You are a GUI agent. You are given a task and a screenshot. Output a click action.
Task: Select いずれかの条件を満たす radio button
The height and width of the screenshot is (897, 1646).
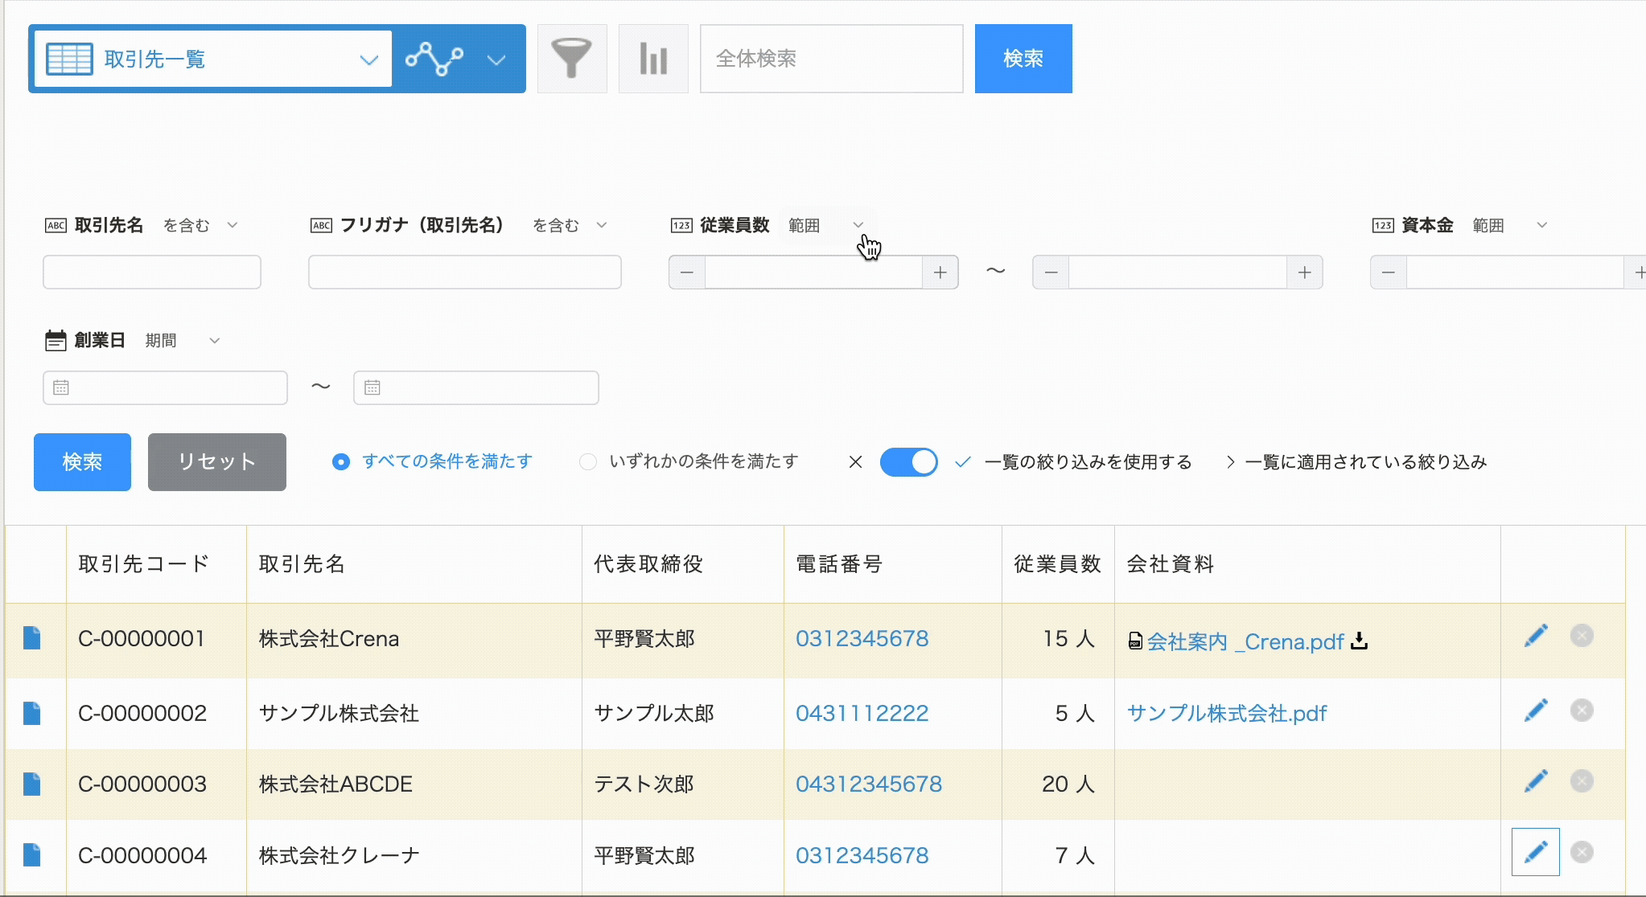[588, 462]
